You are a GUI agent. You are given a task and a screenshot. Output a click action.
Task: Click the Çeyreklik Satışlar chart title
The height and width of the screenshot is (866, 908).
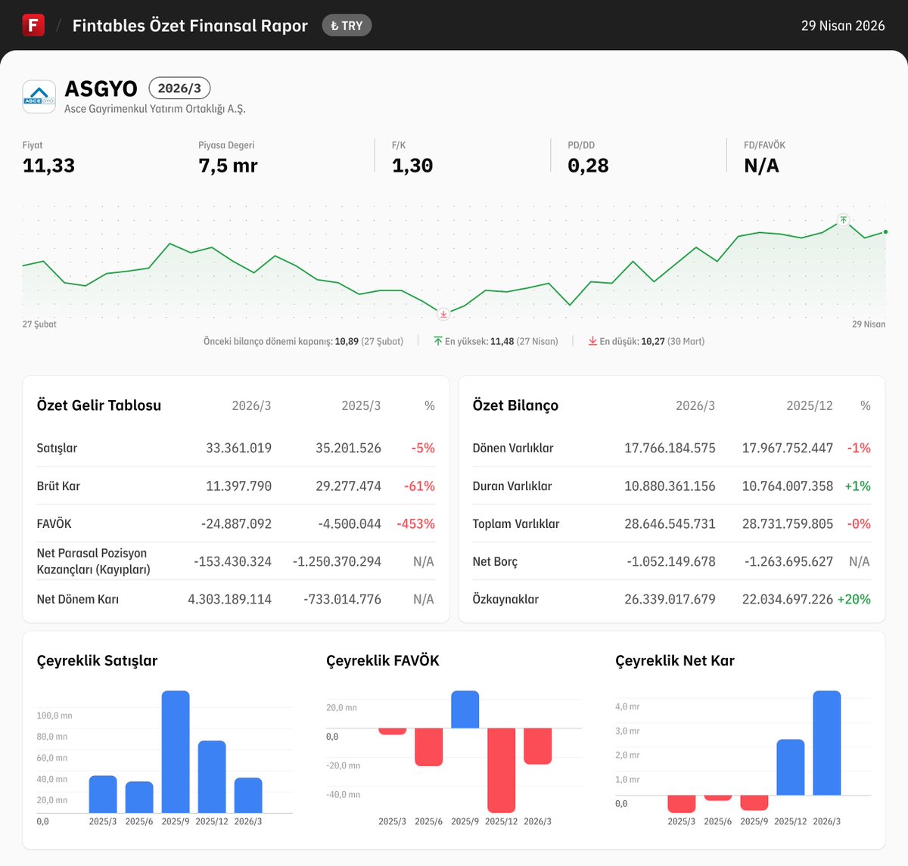pos(97,661)
